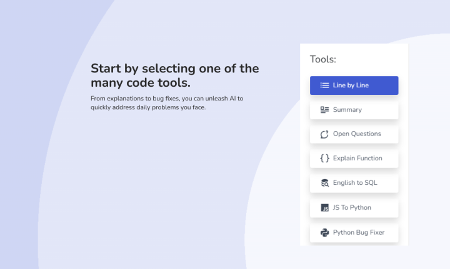Select the Line by Line tool

coord(354,86)
